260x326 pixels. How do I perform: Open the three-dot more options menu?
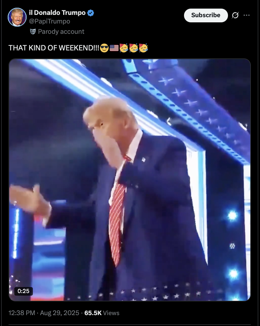click(247, 15)
